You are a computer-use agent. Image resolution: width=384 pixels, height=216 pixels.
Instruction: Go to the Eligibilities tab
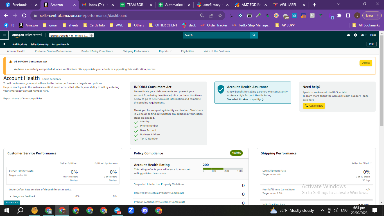click(x=188, y=51)
